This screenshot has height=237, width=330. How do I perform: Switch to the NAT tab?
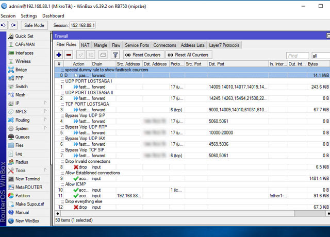(85, 45)
